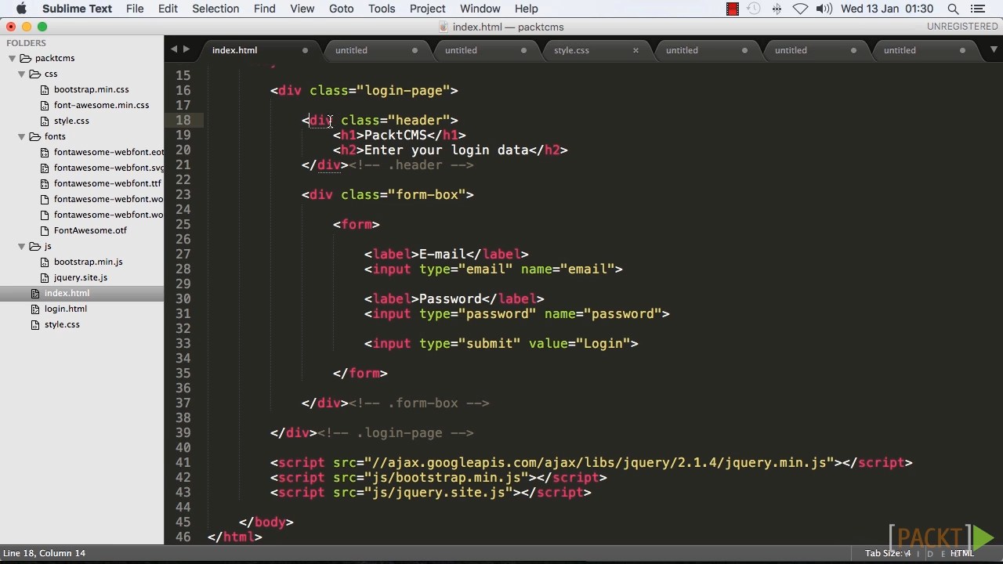Open login.html in sidebar
This screenshot has height=564, width=1003.
(65, 309)
